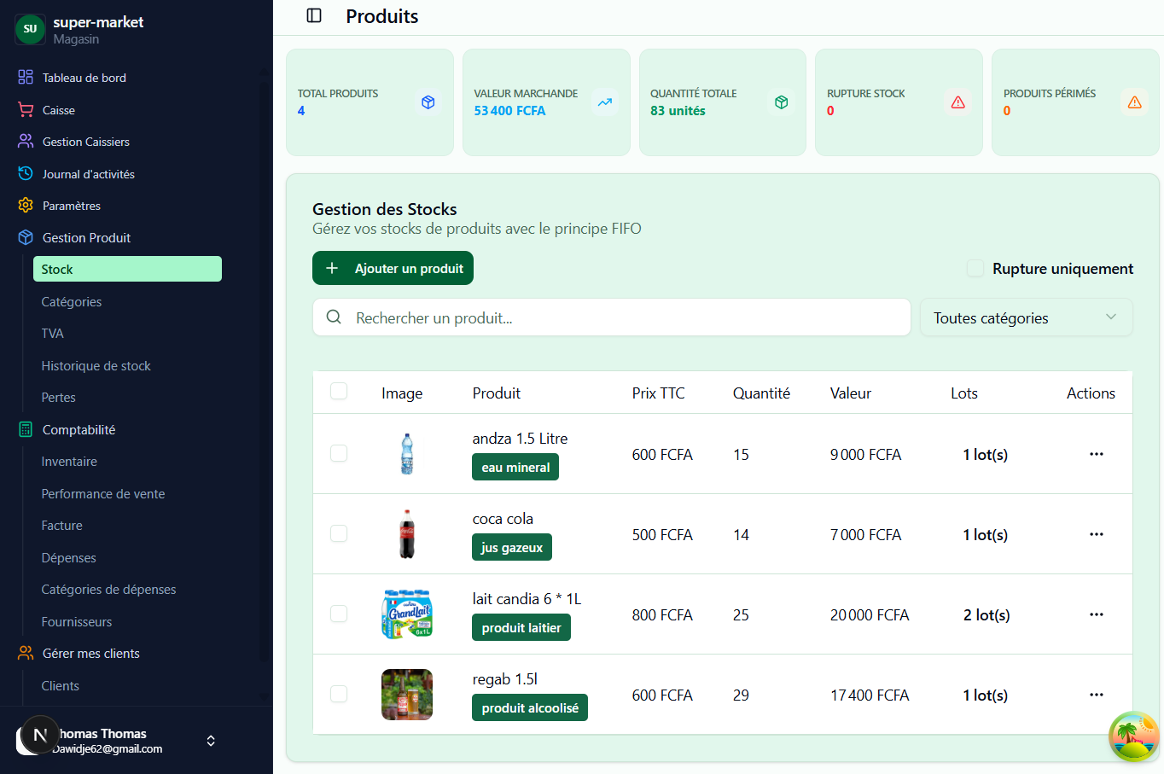Enable the Rupture uniquement filter
This screenshot has height=774, width=1164.
pos(975,268)
